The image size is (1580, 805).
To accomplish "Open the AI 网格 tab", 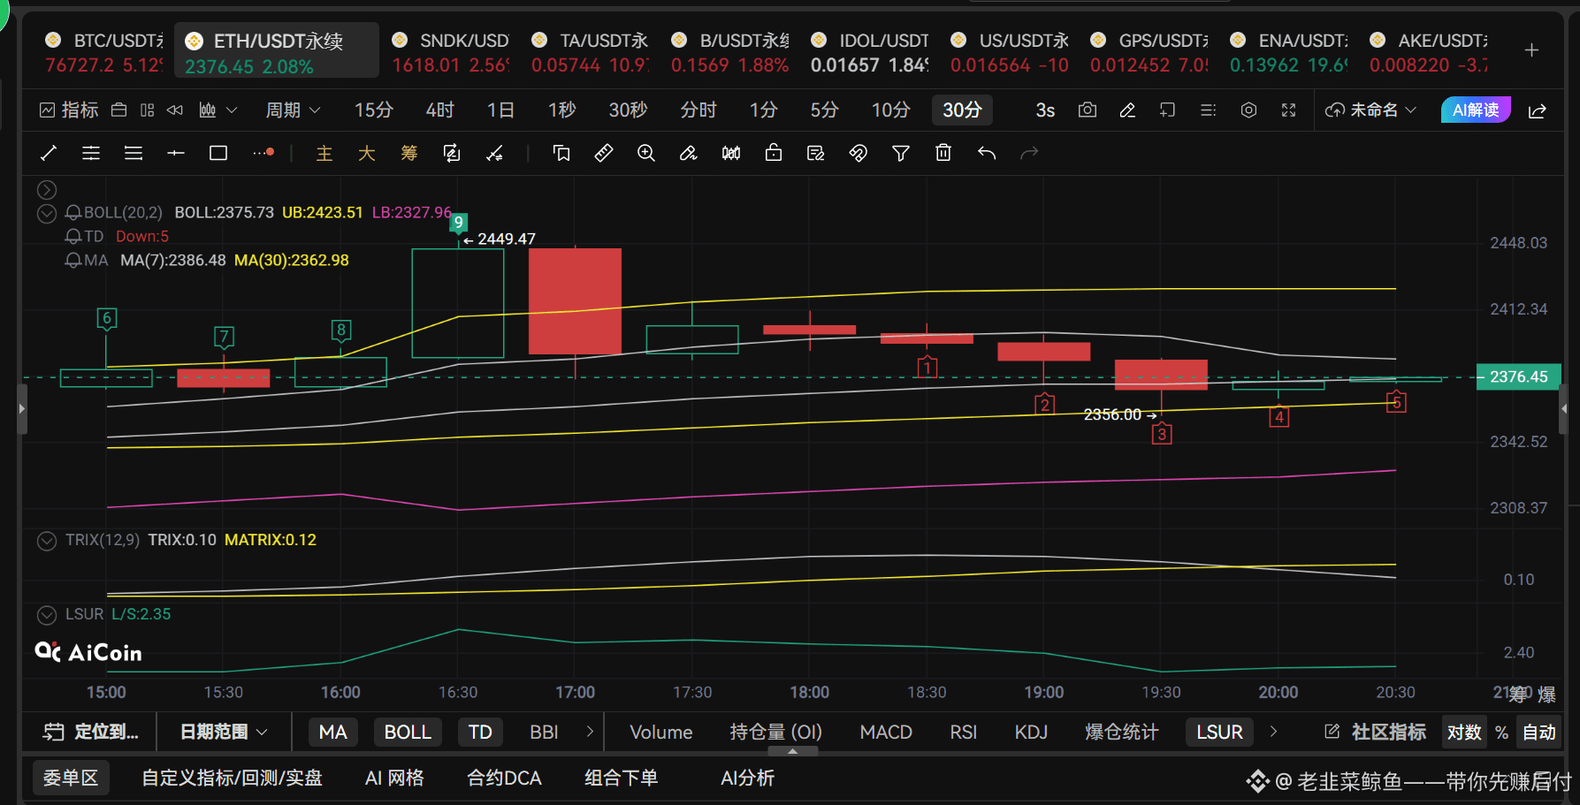I will [394, 778].
